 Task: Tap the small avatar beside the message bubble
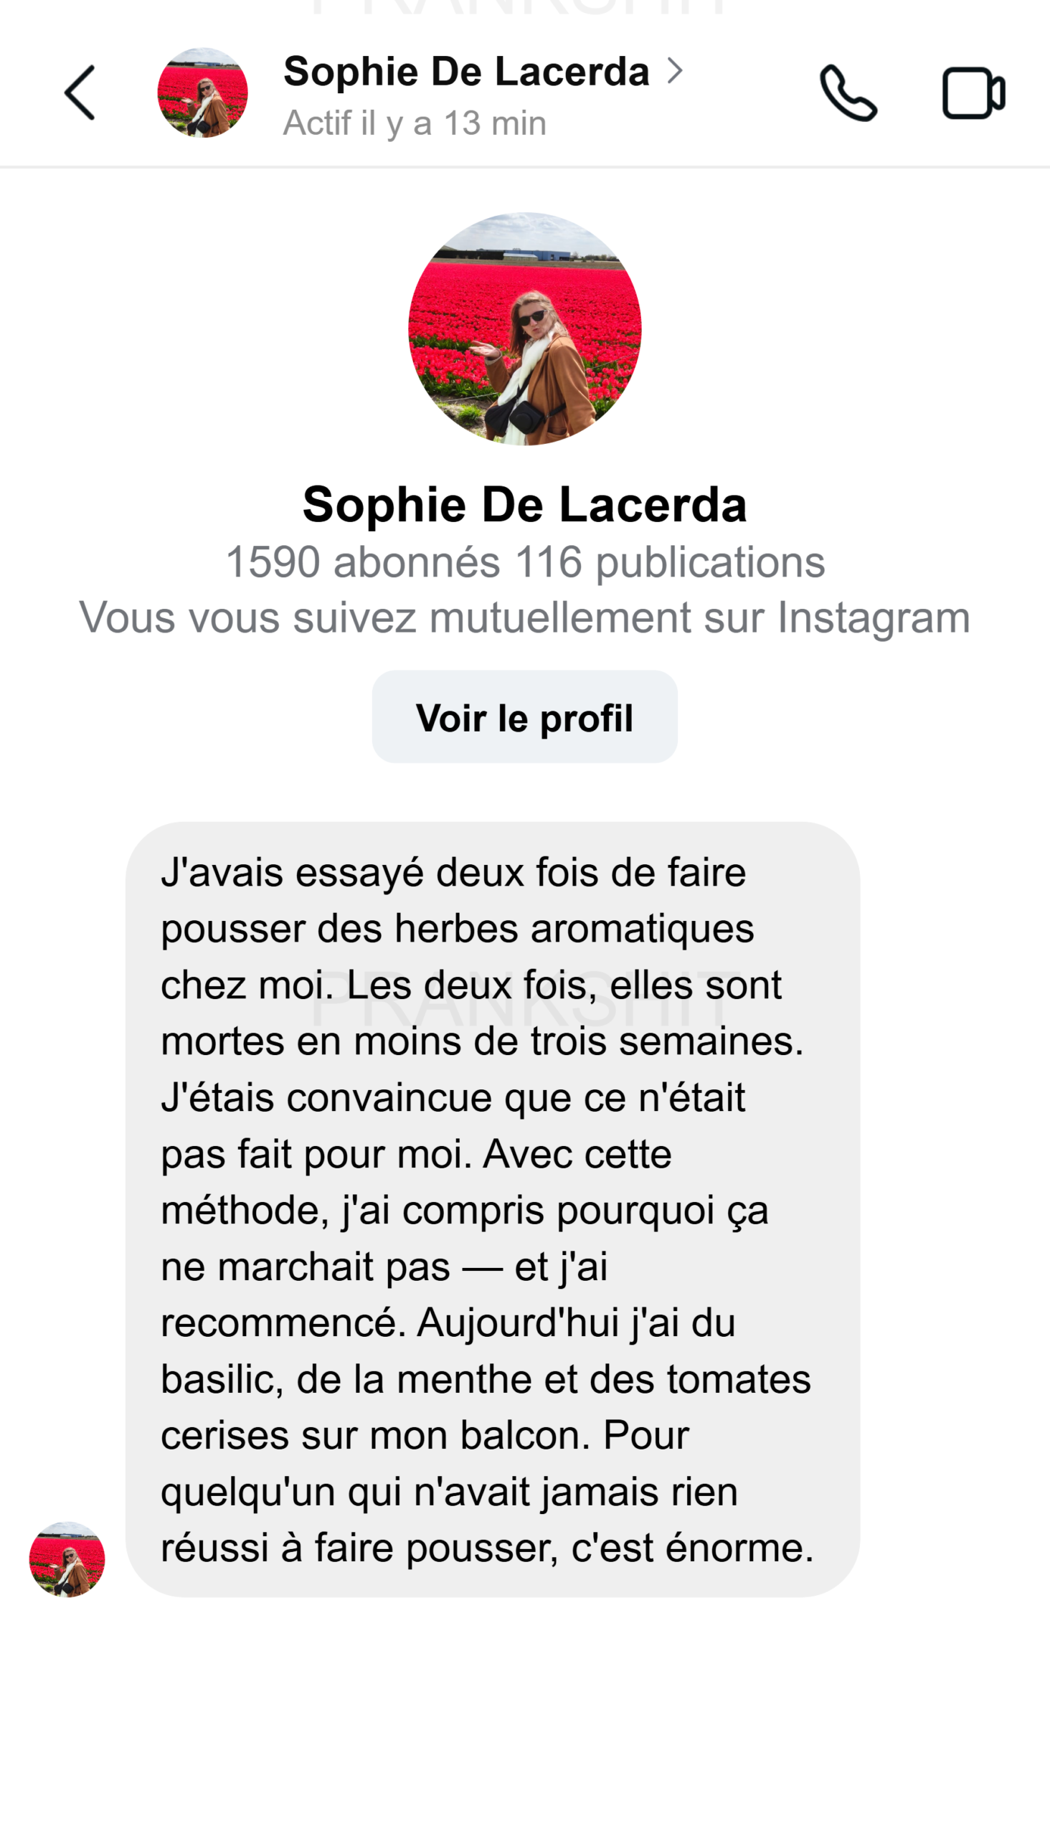click(67, 1560)
